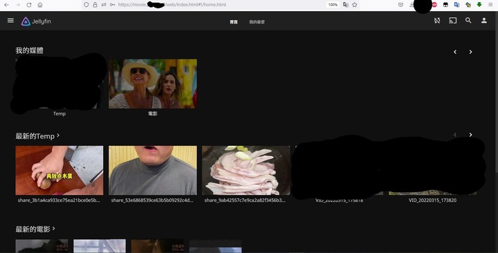
Task: Click the red adblock extension icon
Action: (x=434, y=5)
